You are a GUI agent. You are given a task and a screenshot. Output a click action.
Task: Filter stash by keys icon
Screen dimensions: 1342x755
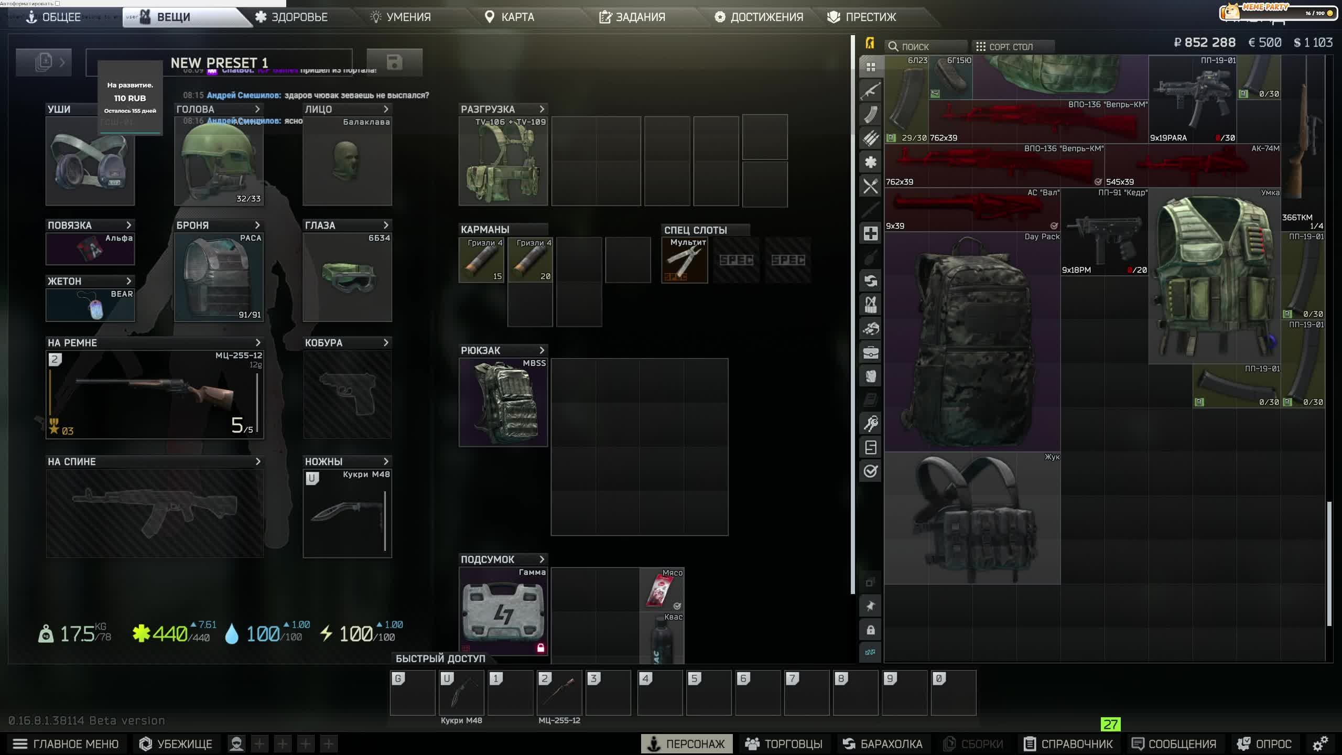870,423
